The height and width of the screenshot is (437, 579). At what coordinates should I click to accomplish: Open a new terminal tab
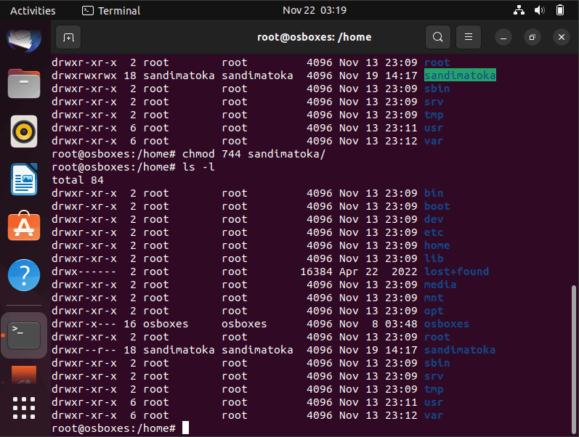click(x=68, y=37)
